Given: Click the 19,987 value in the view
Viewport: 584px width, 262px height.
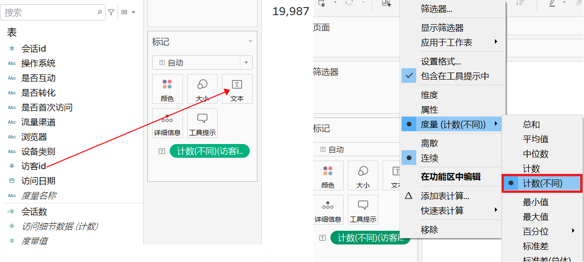Looking at the screenshot, I should tap(291, 12).
